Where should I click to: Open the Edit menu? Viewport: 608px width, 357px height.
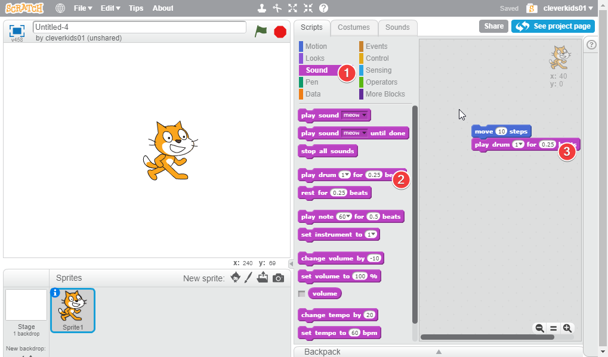(x=110, y=8)
